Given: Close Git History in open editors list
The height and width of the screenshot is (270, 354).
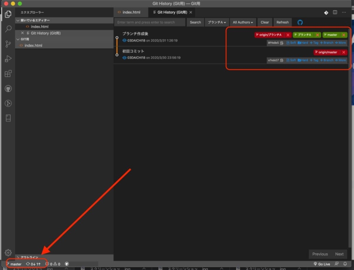Looking at the screenshot, I should (22, 33).
